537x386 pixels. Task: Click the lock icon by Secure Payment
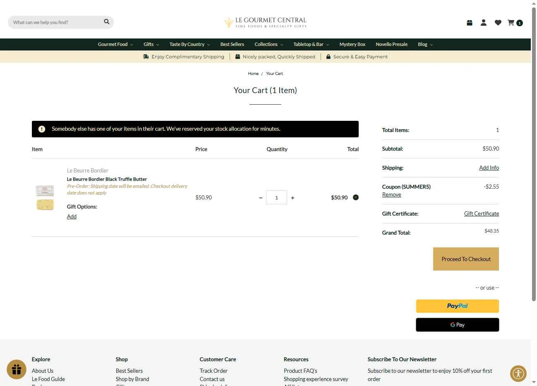328,57
